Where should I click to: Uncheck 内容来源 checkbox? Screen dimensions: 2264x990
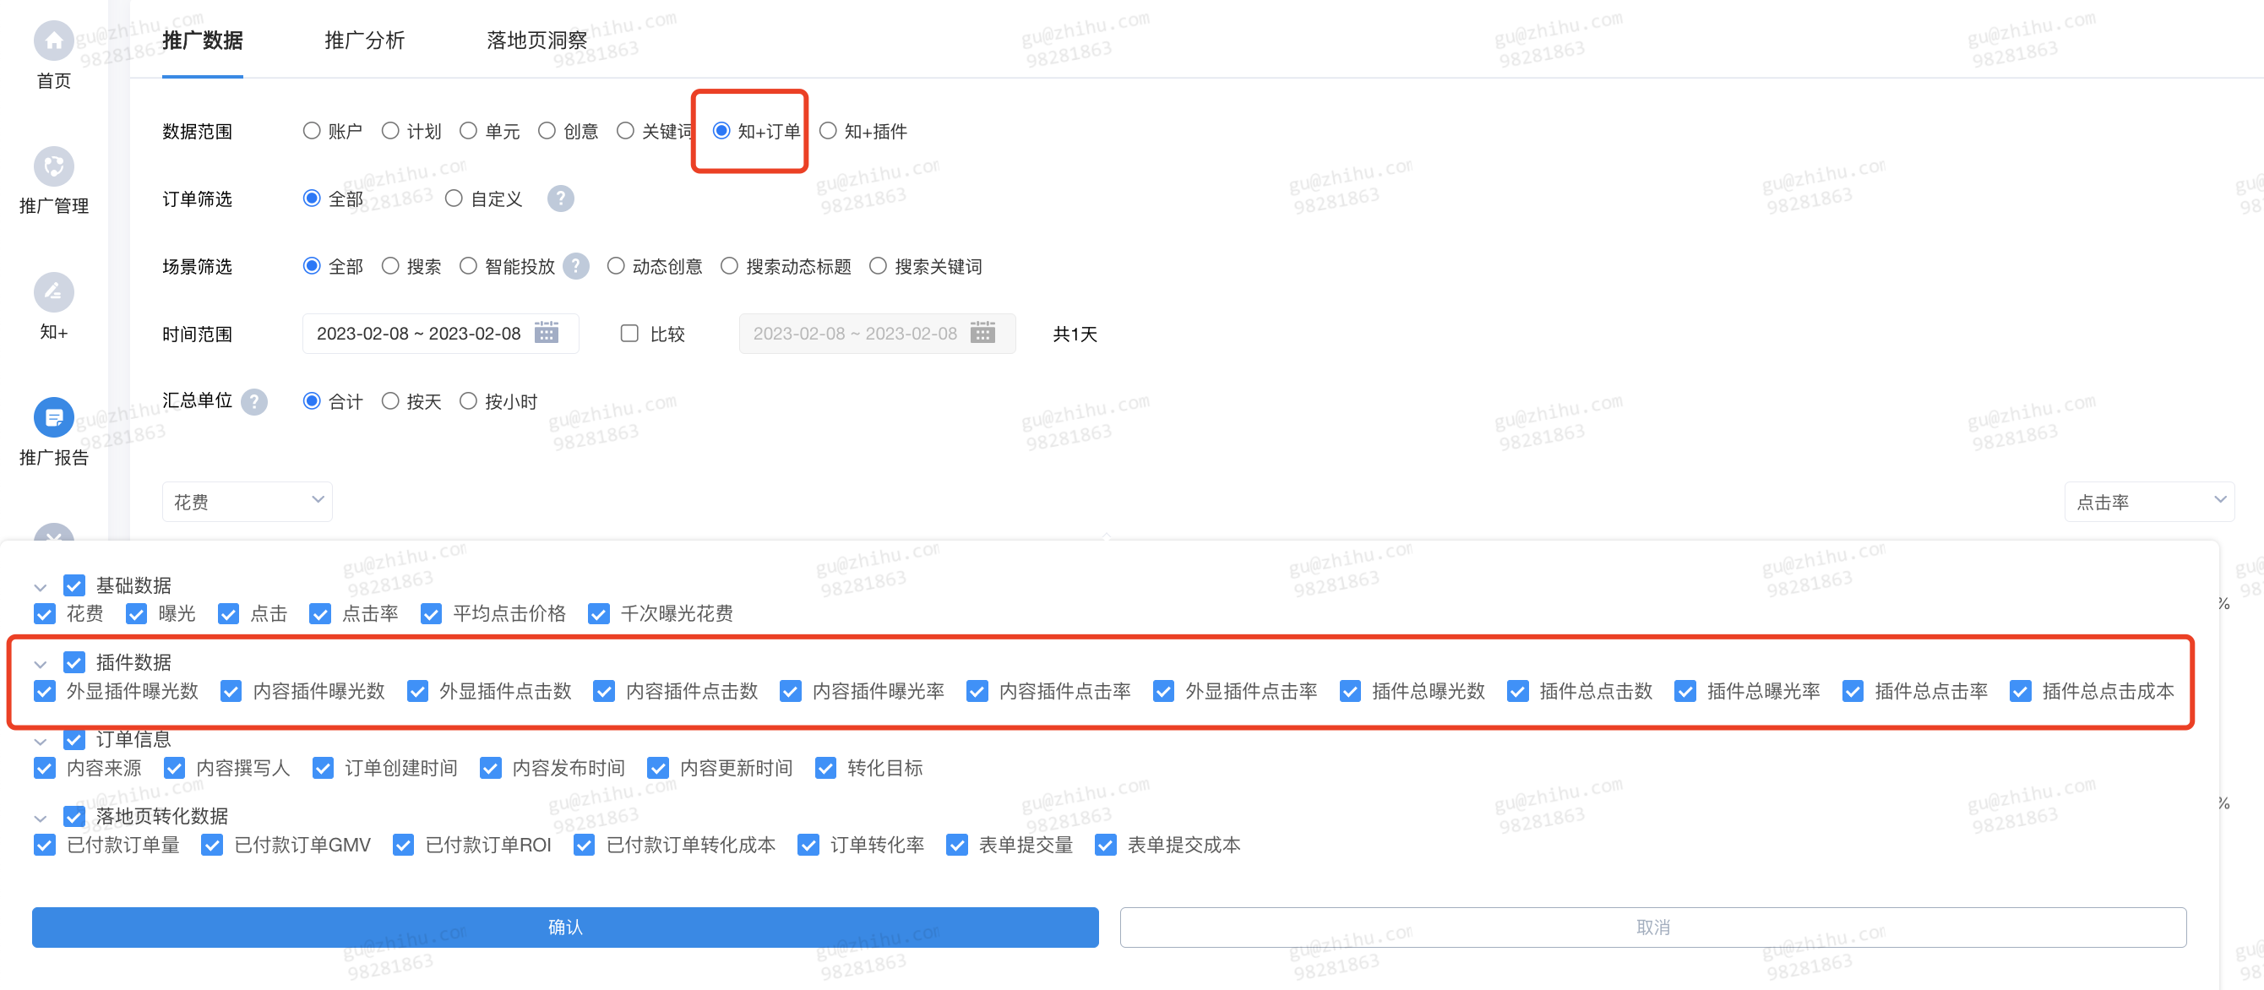44,769
